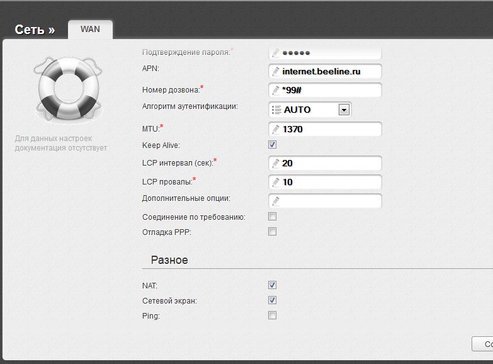
Task: Enable the Отладка PPP checkbox
Action: (x=272, y=232)
